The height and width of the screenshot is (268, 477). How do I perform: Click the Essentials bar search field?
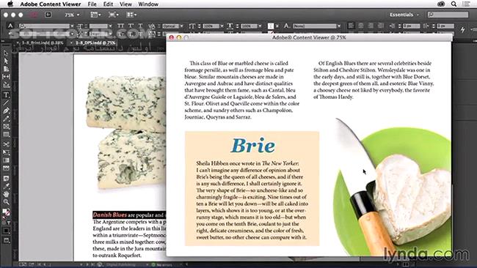448,15
